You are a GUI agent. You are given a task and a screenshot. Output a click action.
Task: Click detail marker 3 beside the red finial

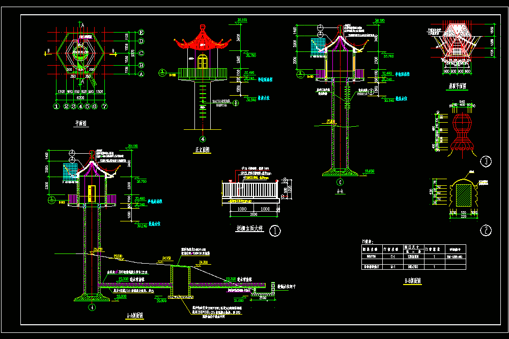click(486, 161)
